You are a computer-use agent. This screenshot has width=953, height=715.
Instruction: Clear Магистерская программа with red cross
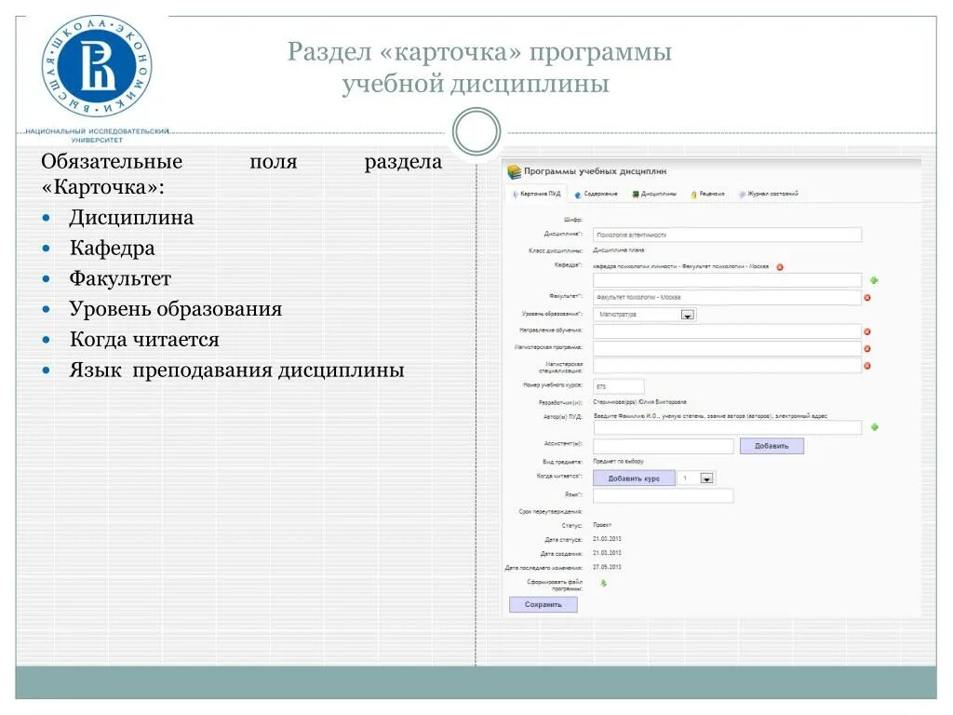coord(867,348)
